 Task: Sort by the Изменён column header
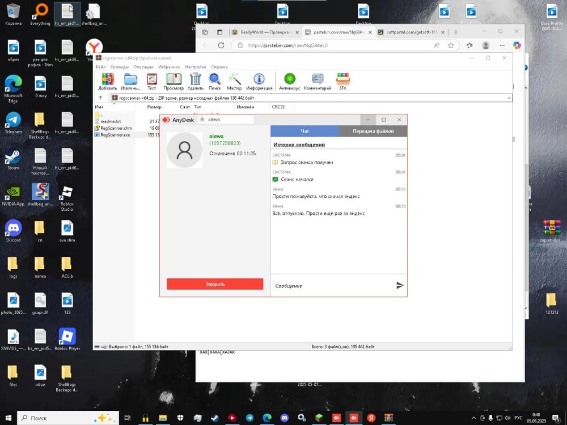coord(252,107)
